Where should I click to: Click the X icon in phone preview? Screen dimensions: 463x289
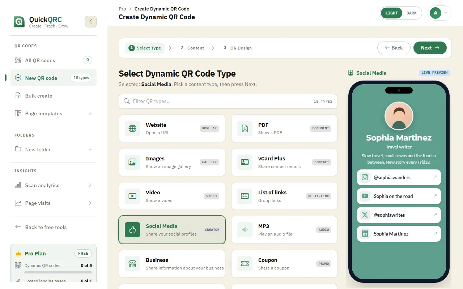click(x=365, y=215)
